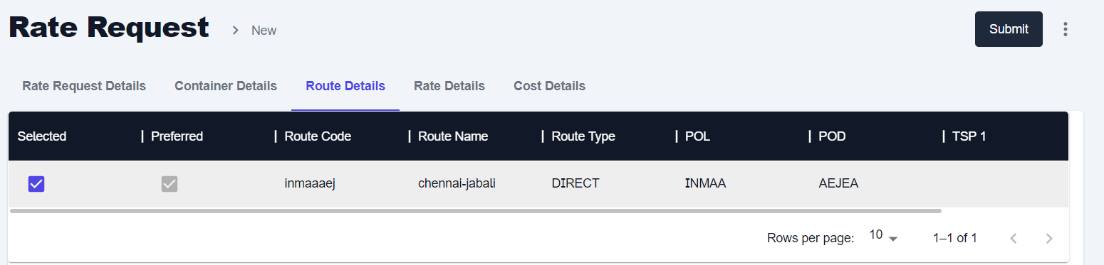Switch to the Rate Request Details tab

click(84, 86)
